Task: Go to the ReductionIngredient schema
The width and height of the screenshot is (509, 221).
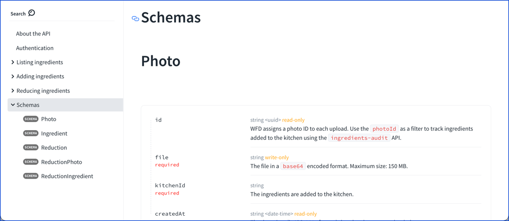Action: coord(67,176)
